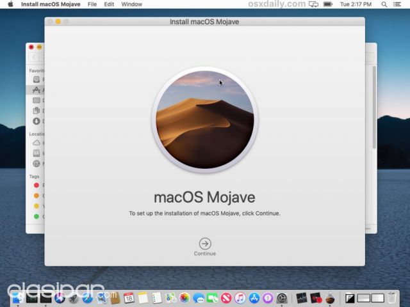Select the red tag in Finder sidebar
This screenshot has width=410, height=307.
tap(37, 185)
